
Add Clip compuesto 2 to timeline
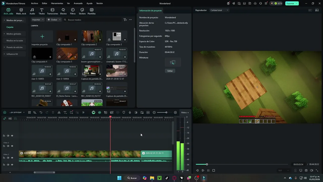coord(100,40)
